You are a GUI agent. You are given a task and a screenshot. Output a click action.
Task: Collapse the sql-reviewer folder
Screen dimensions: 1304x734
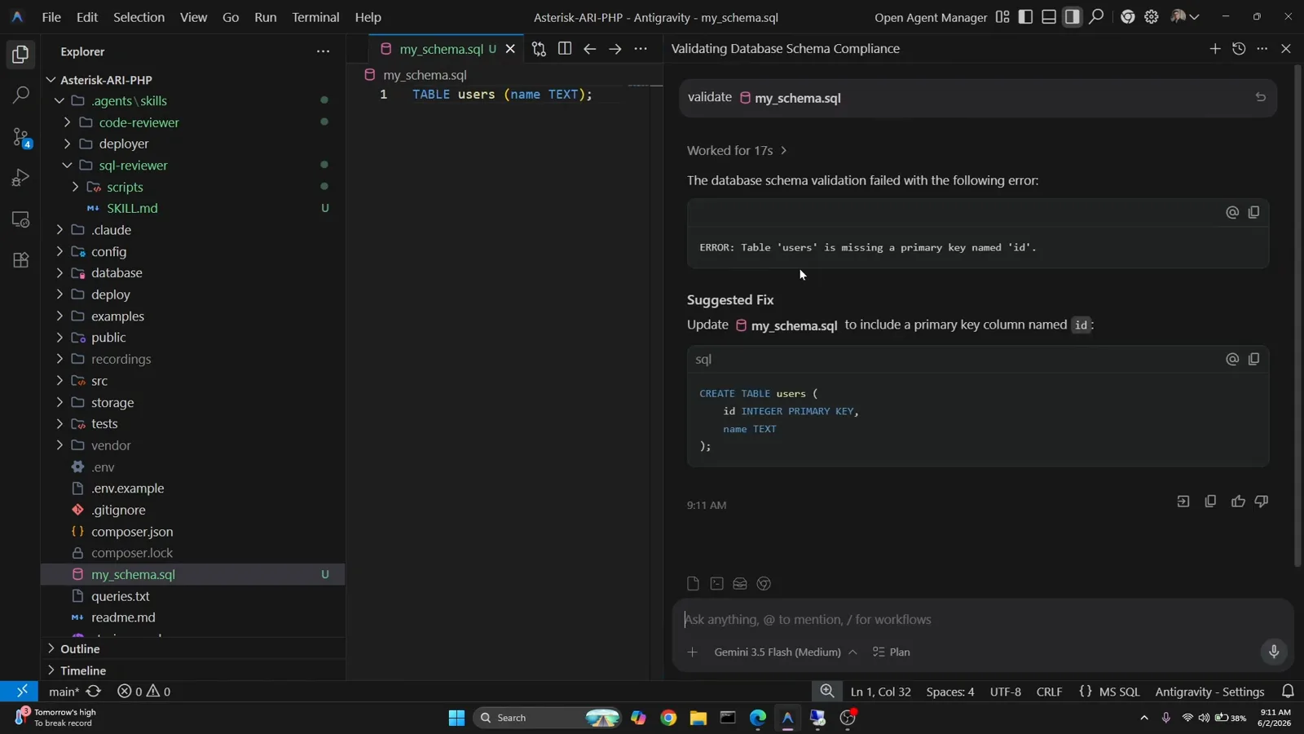pyautogui.click(x=67, y=166)
